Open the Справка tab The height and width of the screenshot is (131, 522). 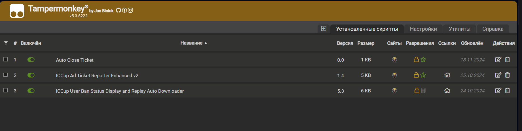coord(493,29)
